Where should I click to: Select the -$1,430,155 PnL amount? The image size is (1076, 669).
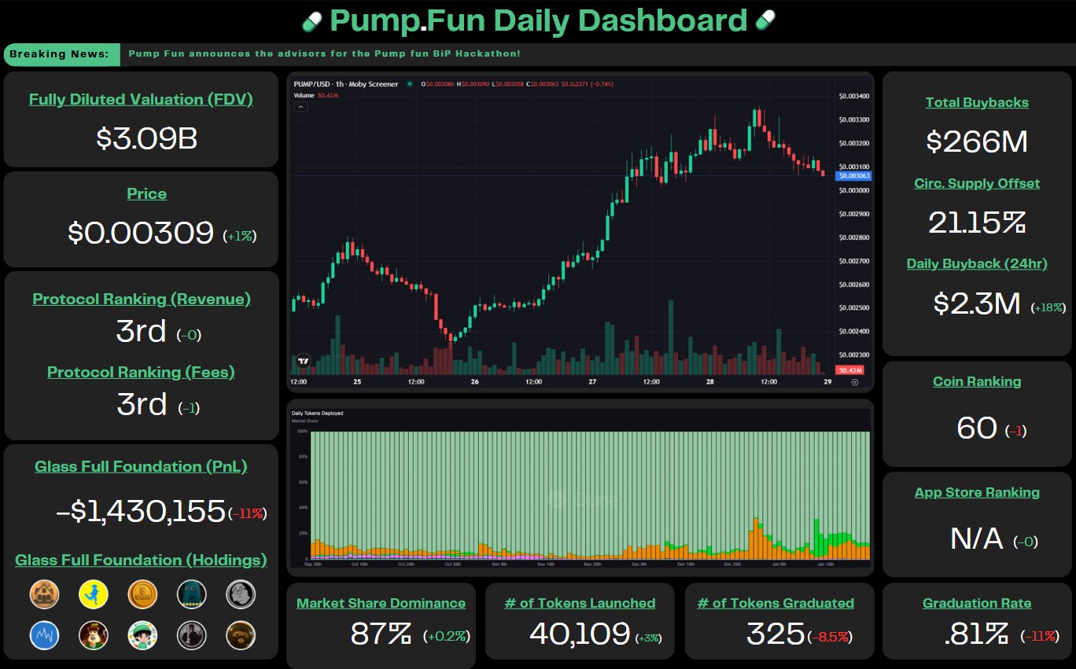pyautogui.click(x=141, y=512)
